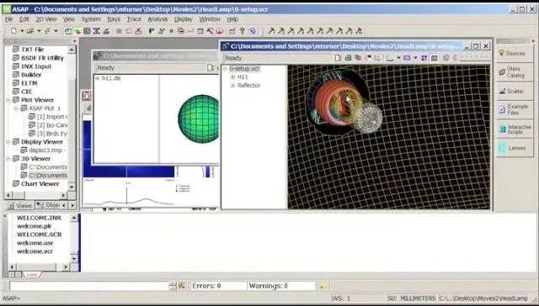Open dropdown arrow next to Open folder icon
The height and width of the screenshot is (306, 539).
(x=39, y=31)
